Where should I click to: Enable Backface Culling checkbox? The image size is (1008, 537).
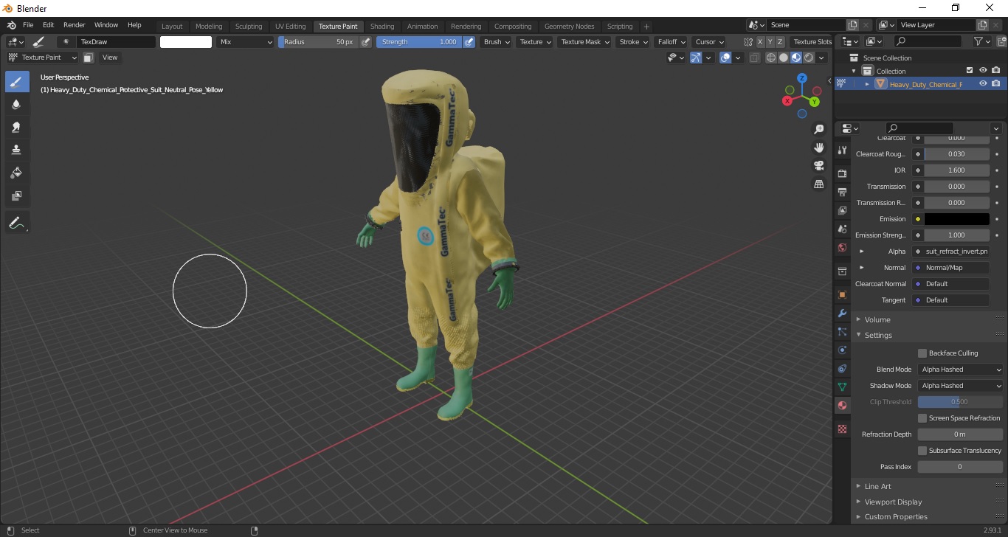click(x=922, y=353)
